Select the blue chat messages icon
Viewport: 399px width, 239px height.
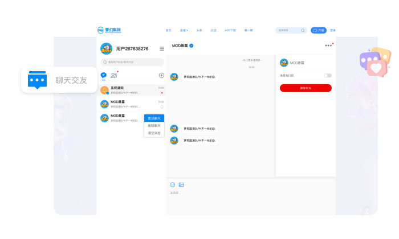[104, 75]
